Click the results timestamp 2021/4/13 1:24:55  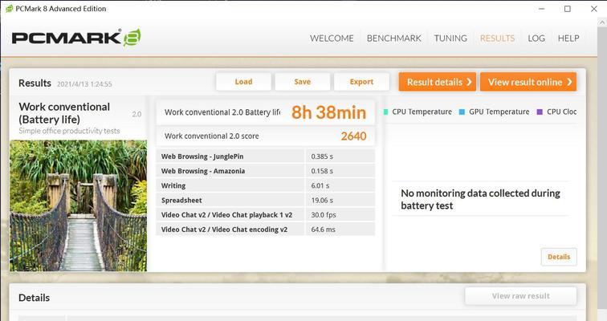(84, 84)
